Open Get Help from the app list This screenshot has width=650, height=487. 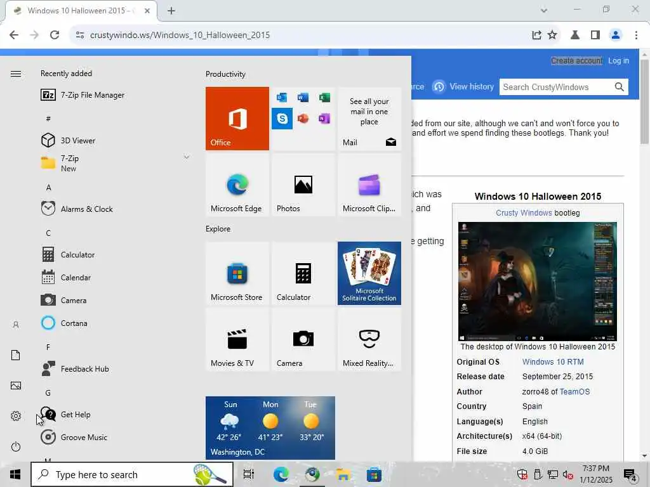coord(114,414)
